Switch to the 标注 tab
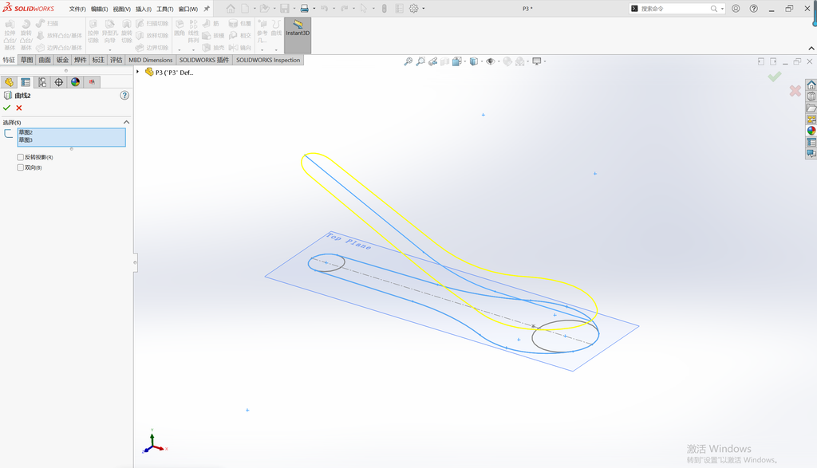Image resolution: width=817 pixels, height=468 pixels. coord(98,60)
